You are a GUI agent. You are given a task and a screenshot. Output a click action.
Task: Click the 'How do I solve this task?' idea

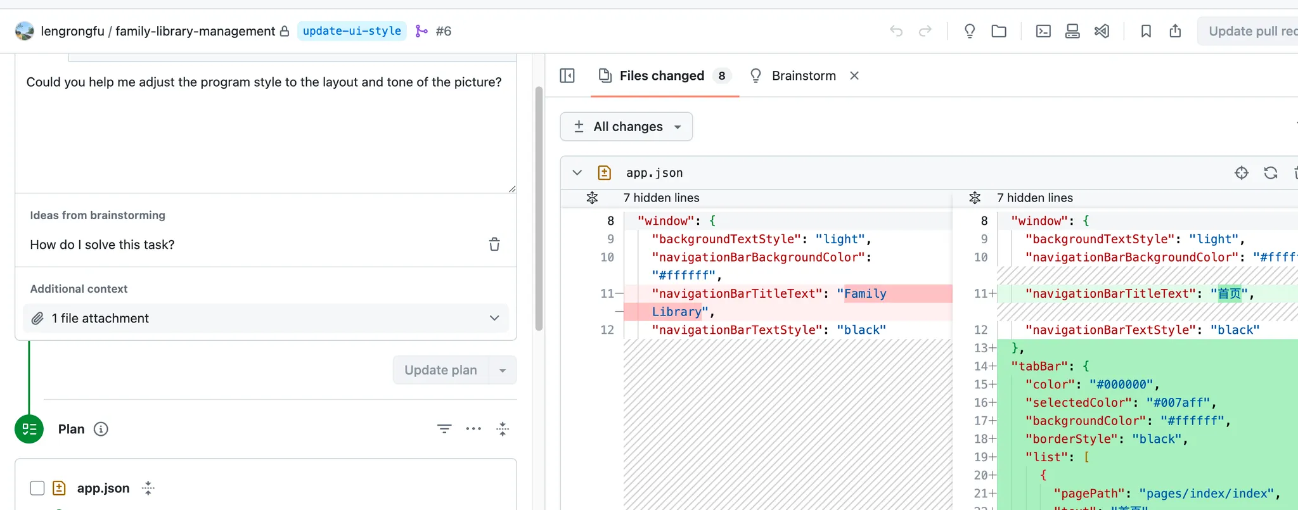pyautogui.click(x=102, y=245)
